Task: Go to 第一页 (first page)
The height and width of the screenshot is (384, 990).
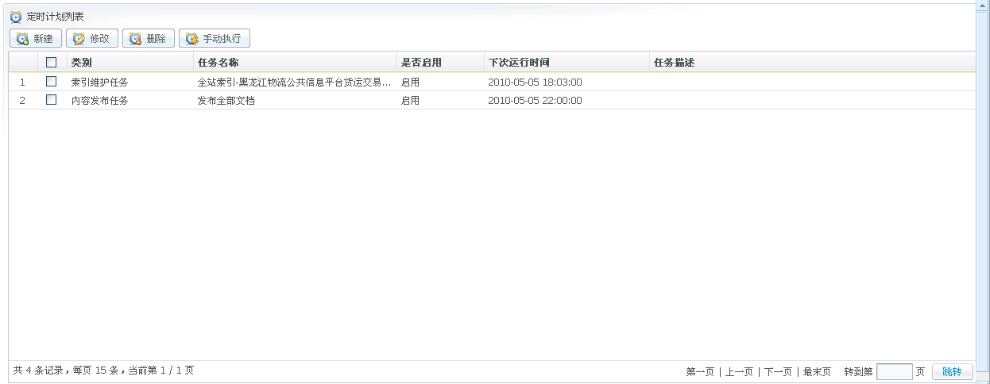Action: click(x=700, y=371)
